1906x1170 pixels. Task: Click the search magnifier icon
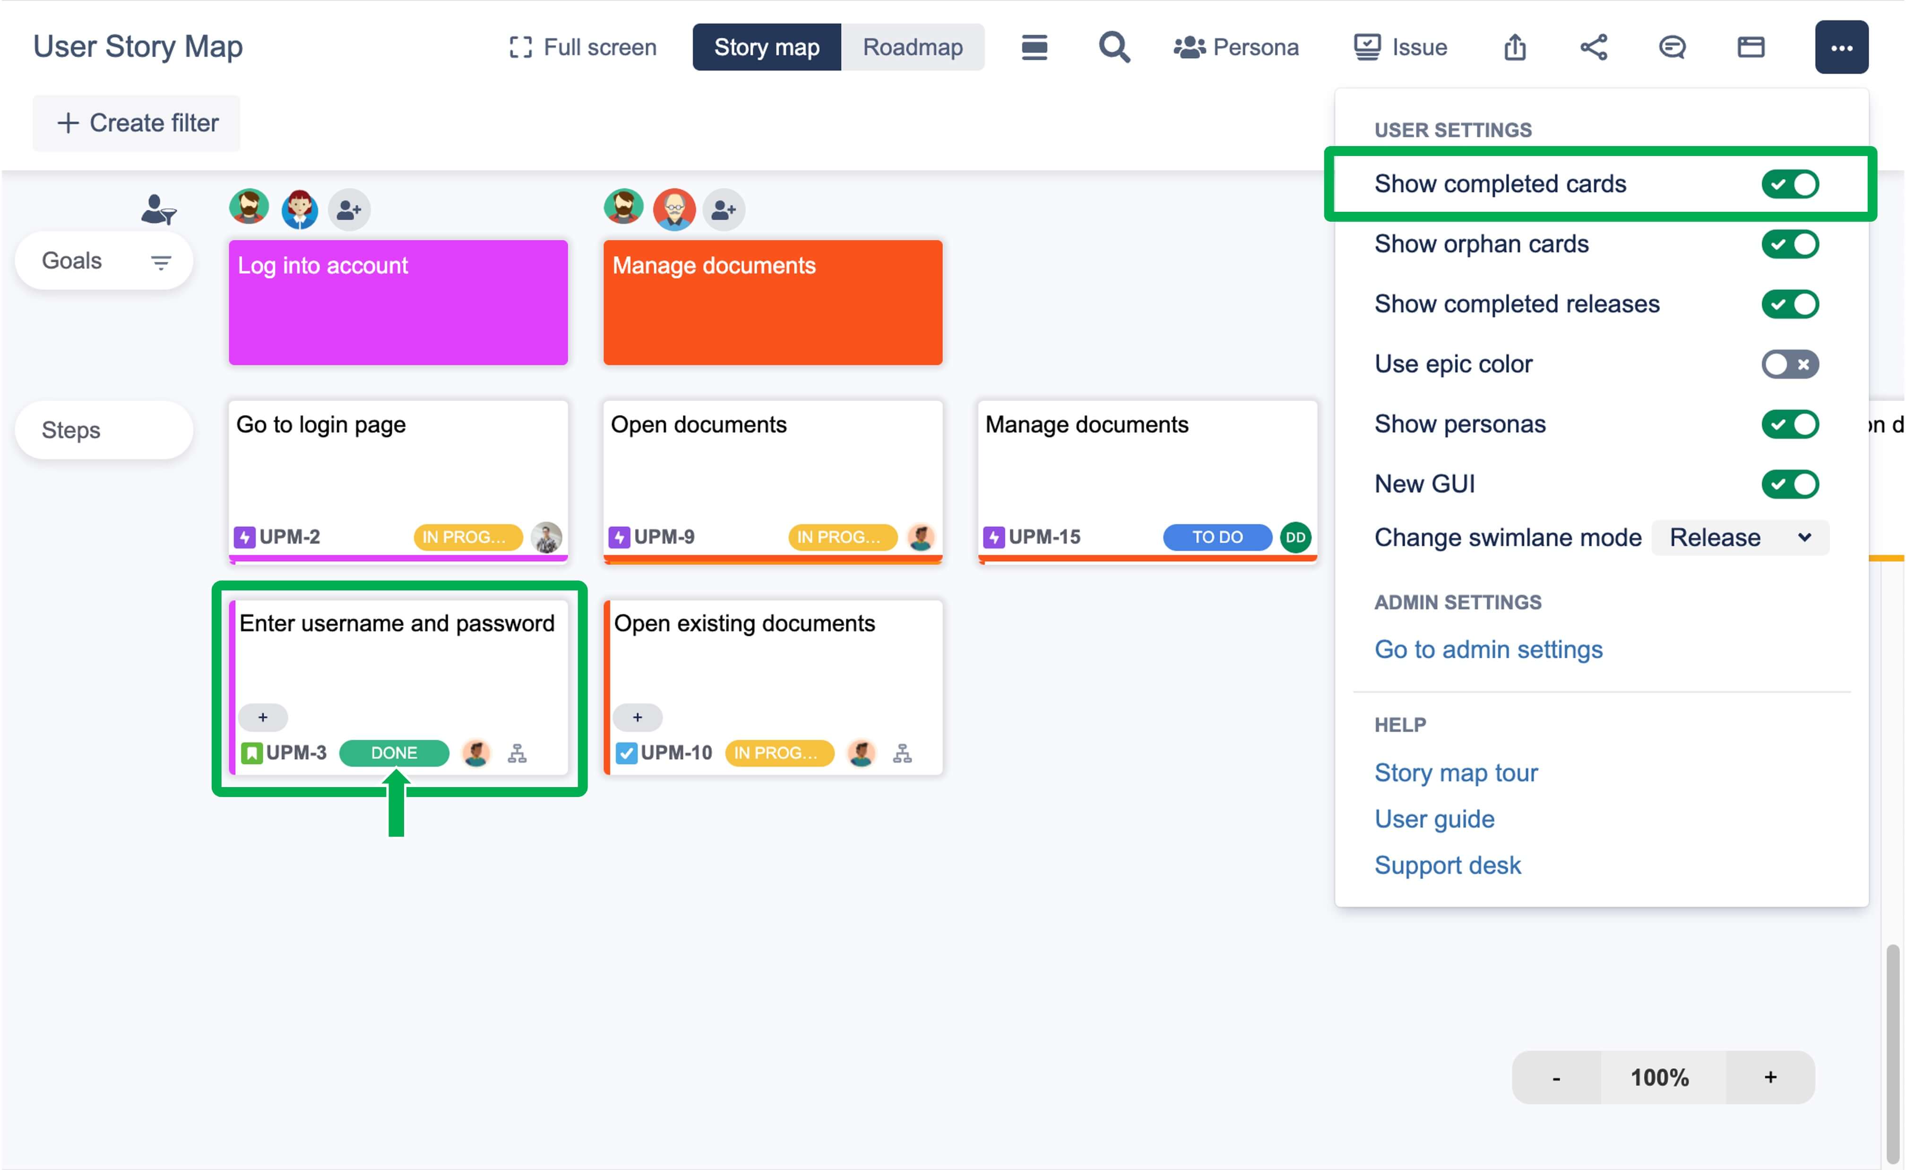pos(1114,47)
